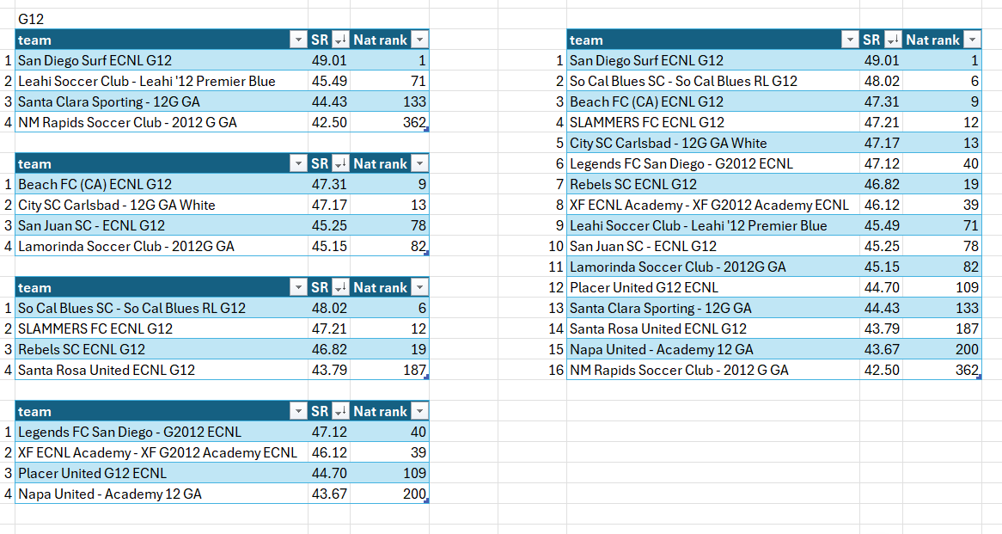Select NM Rapids Soccer Club cell in top-left table
This screenshot has width=1002, height=534.
(127, 122)
